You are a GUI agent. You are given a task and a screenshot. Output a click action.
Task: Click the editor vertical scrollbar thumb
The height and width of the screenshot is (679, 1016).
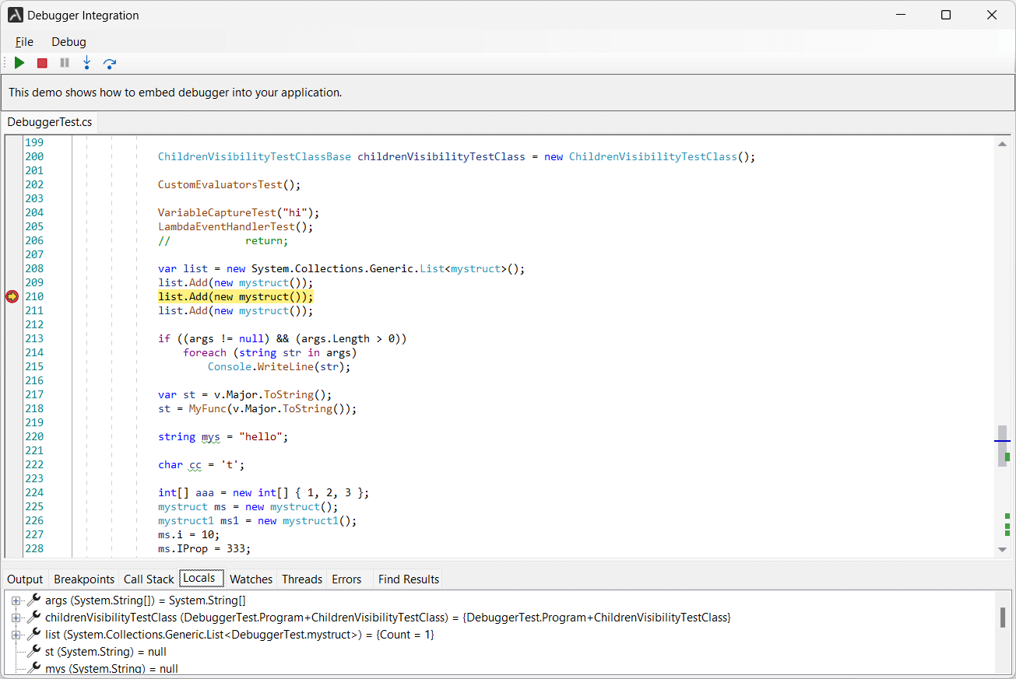(1002, 446)
